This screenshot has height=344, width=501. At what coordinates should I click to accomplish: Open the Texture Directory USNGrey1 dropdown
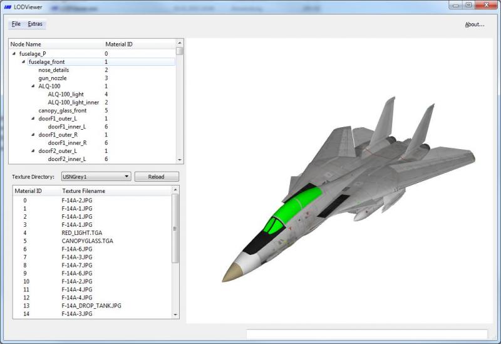(96, 177)
